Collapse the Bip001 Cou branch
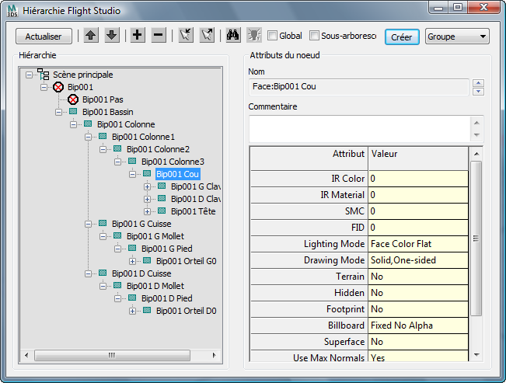 pos(132,175)
